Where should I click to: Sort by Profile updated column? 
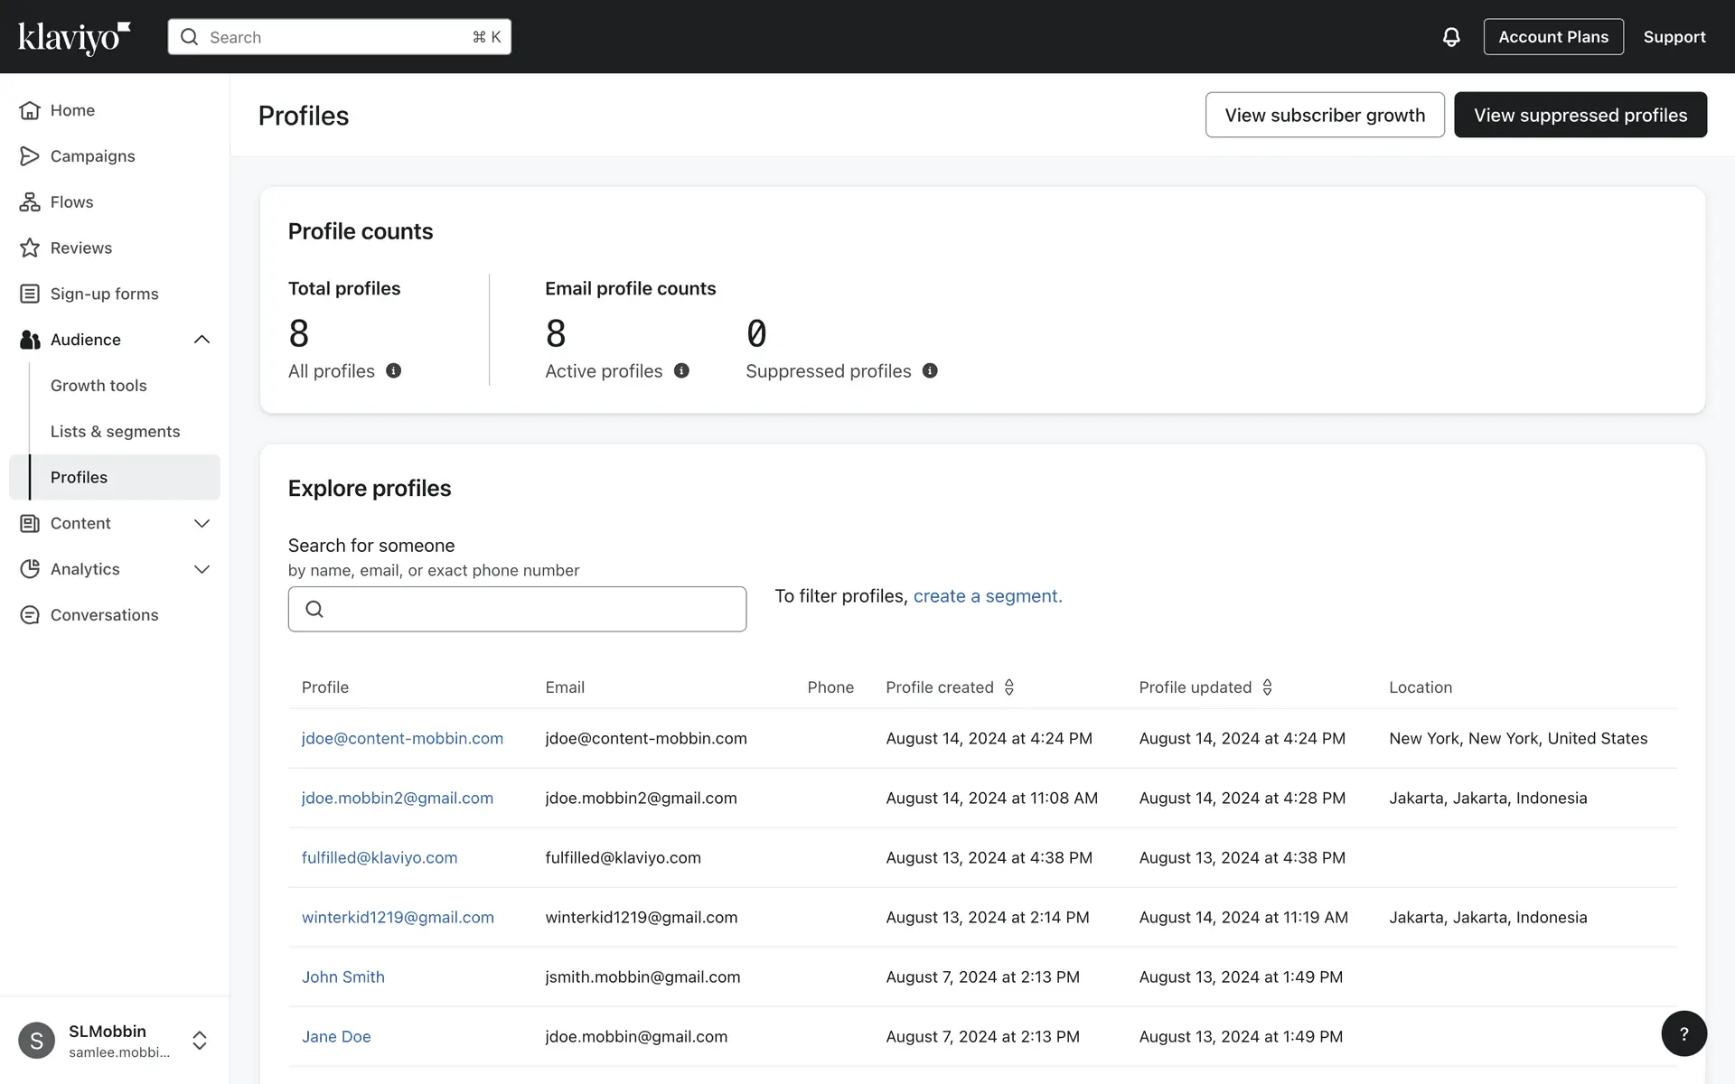(x=1267, y=687)
